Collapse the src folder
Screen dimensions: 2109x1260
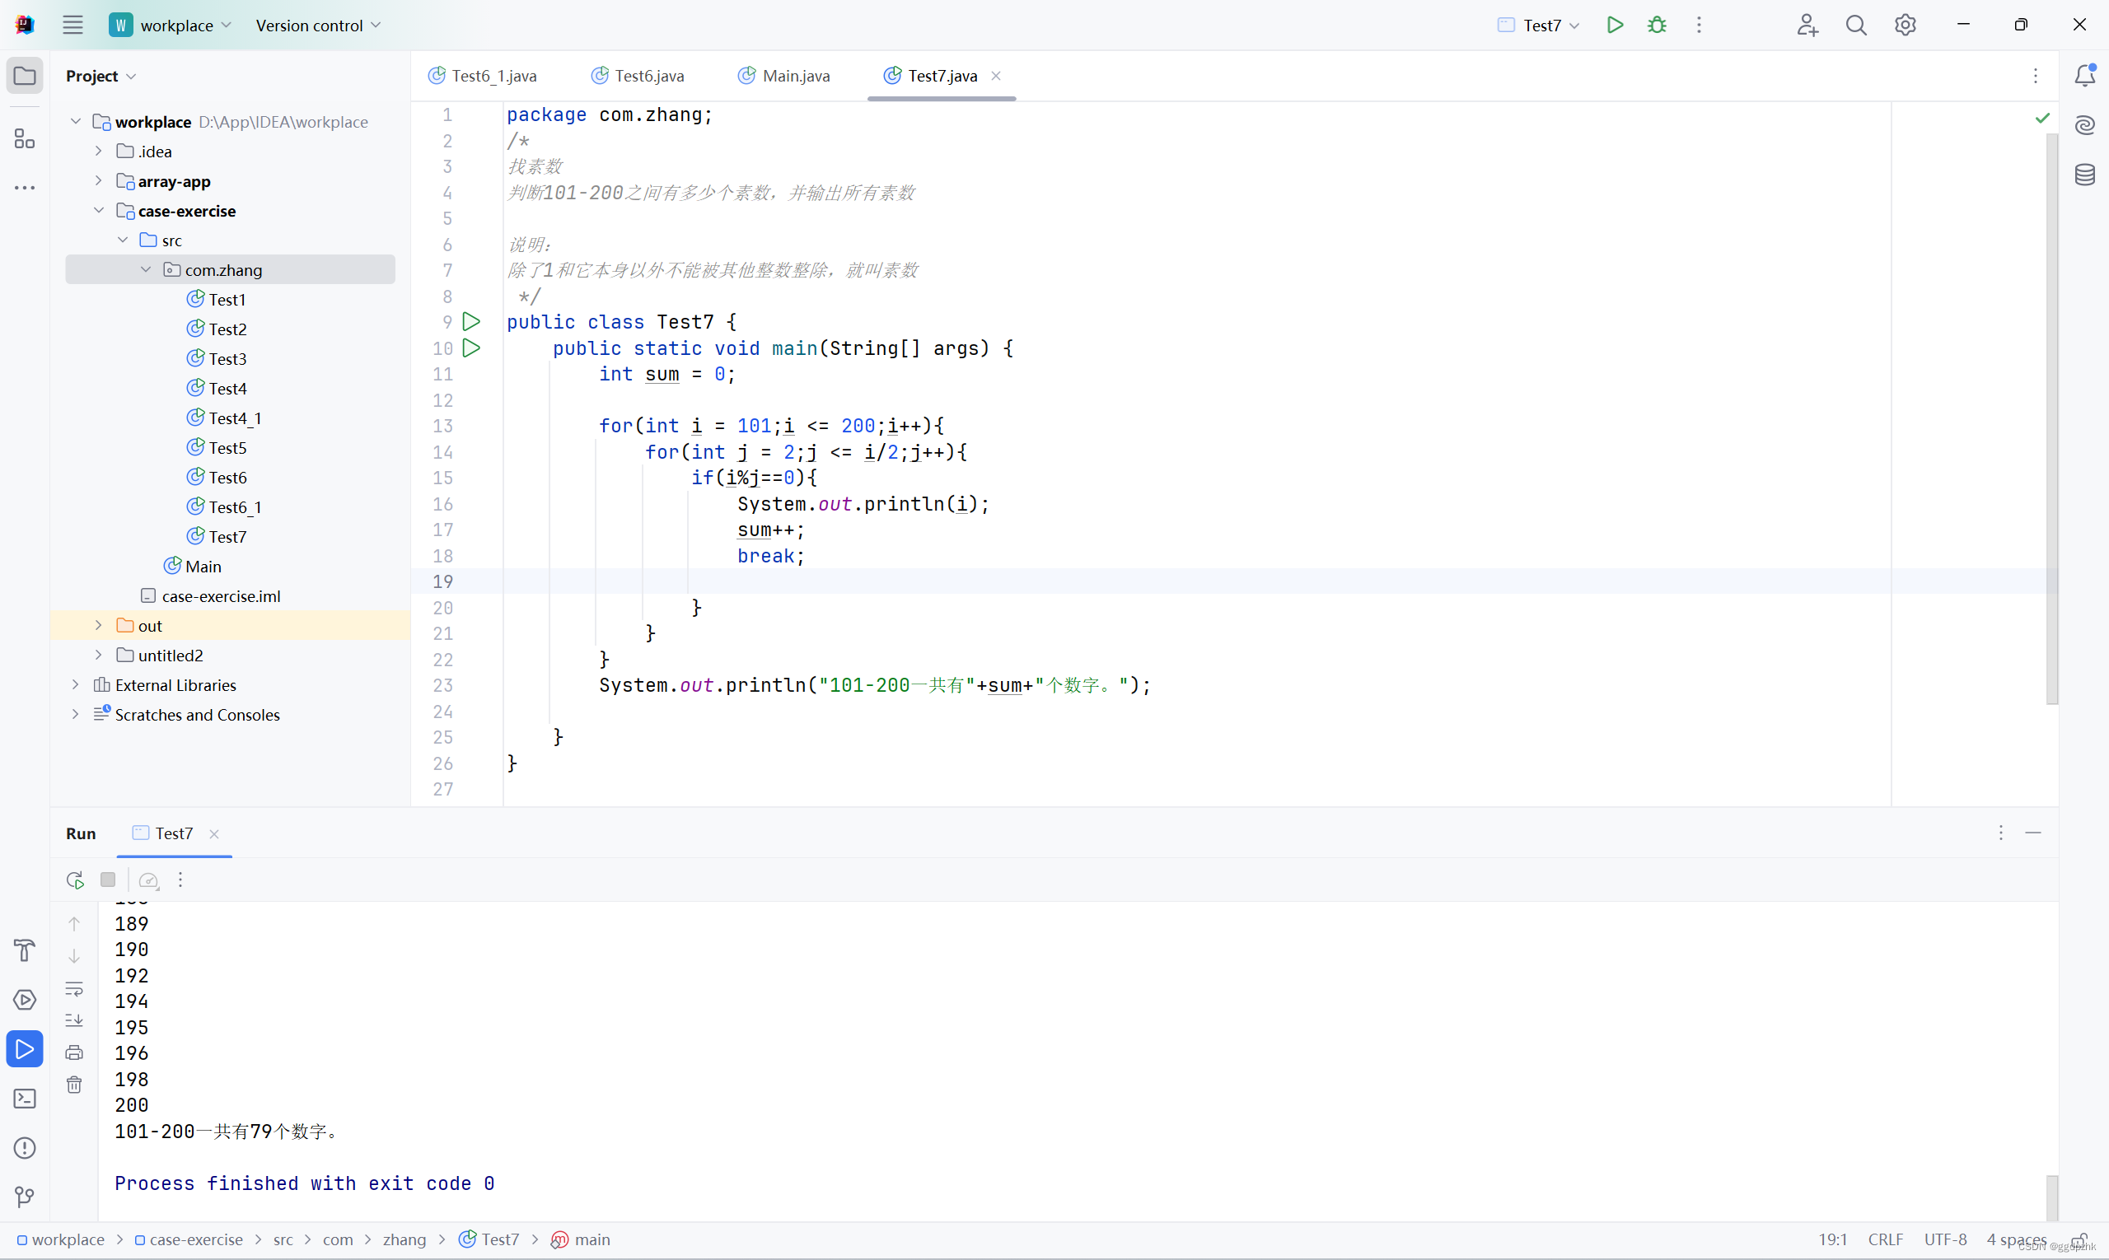[122, 240]
